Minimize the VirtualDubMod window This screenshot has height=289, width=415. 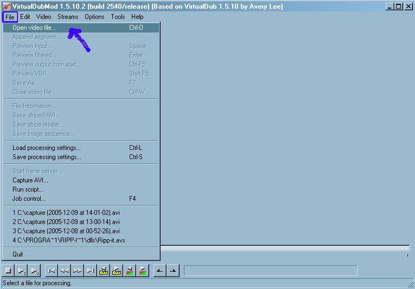pos(389,6)
